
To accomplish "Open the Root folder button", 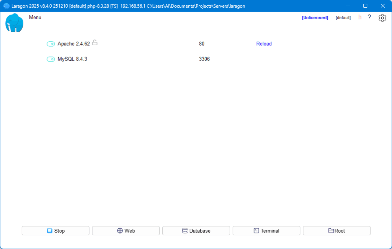I will (336, 231).
